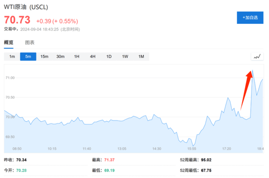Select the 5m interval
Viewport: 269px width, 178px height.
(28, 57)
